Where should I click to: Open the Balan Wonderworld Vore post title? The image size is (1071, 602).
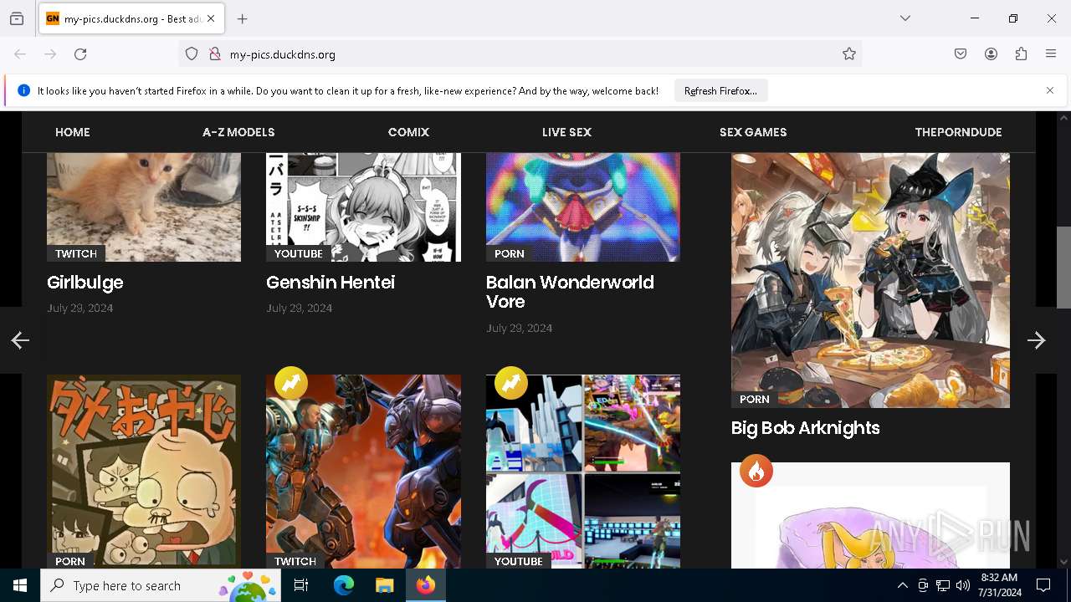coord(570,292)
